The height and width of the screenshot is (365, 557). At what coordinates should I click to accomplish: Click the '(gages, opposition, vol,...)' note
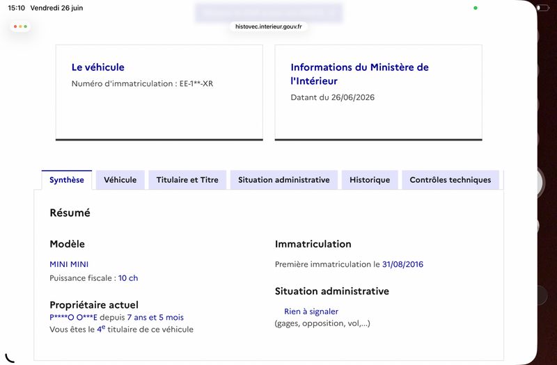[x=322, y=323]
